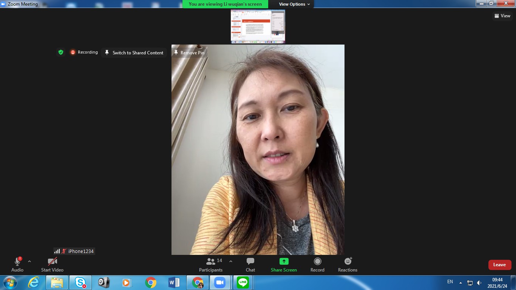
Task: Expand the audio options arrow
Action: pos(29,261)
